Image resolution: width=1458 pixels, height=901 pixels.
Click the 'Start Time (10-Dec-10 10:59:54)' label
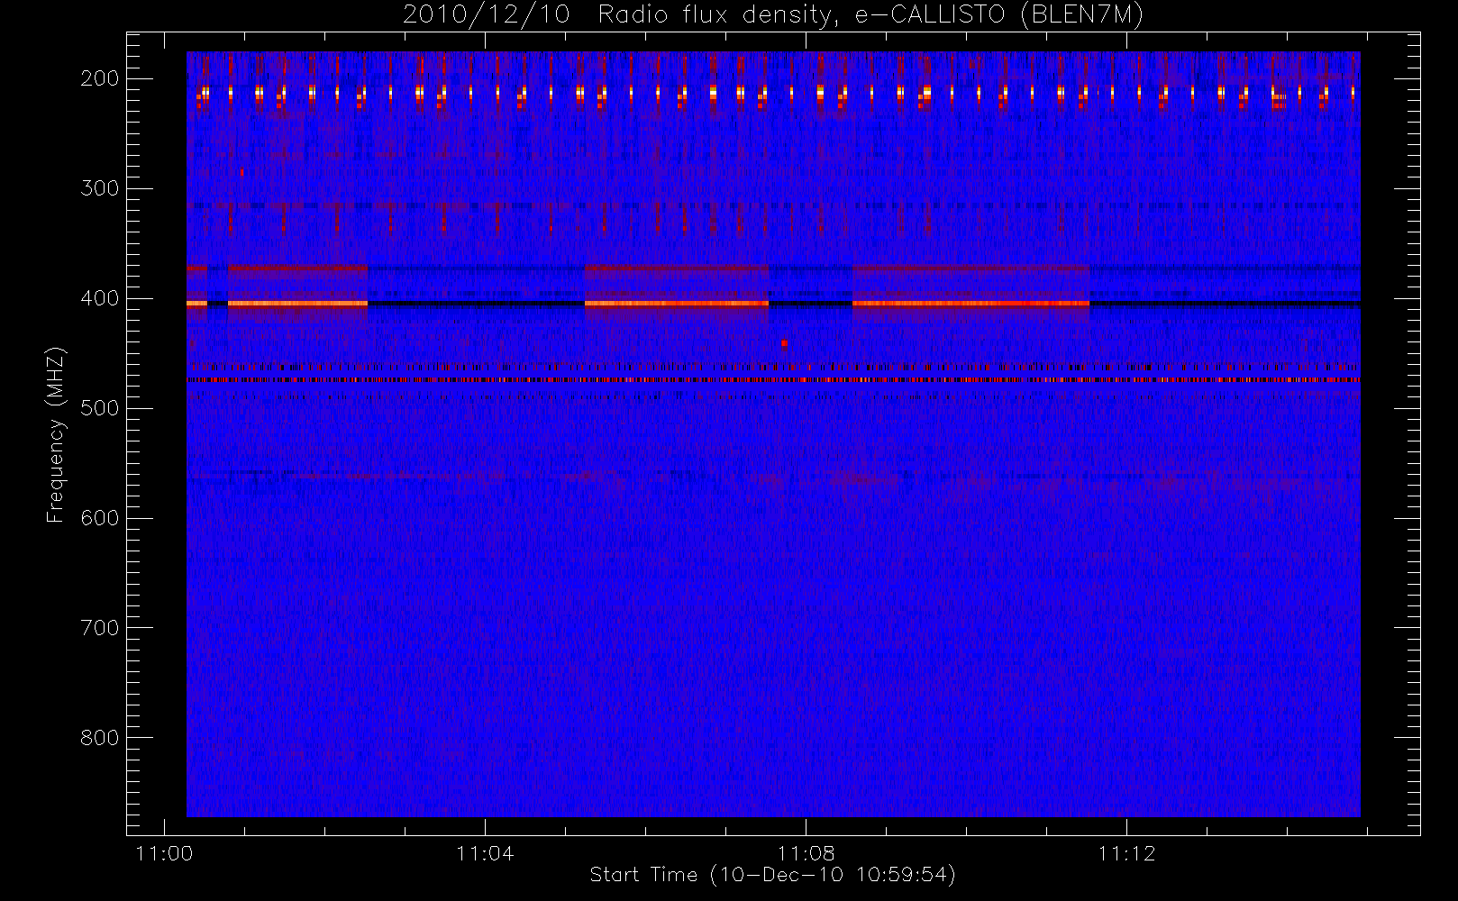click(x=772, y=875)
